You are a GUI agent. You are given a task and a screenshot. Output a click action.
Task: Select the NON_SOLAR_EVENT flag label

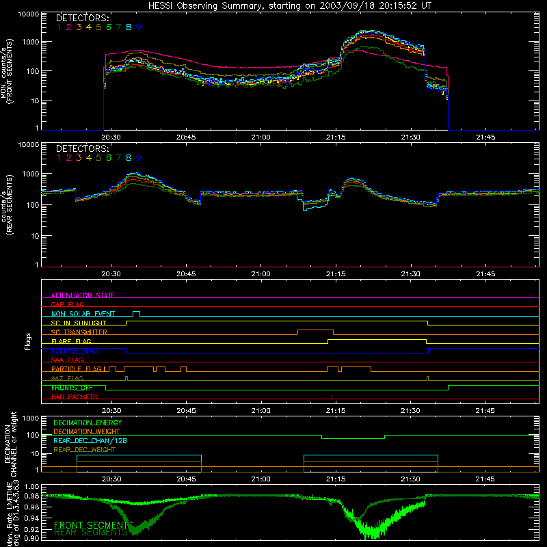[83, 314]
